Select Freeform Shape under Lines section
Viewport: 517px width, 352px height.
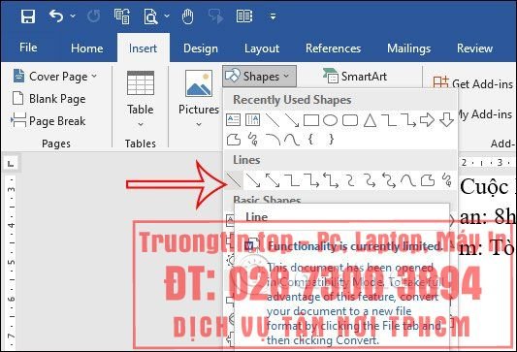(x=428, y=180)
